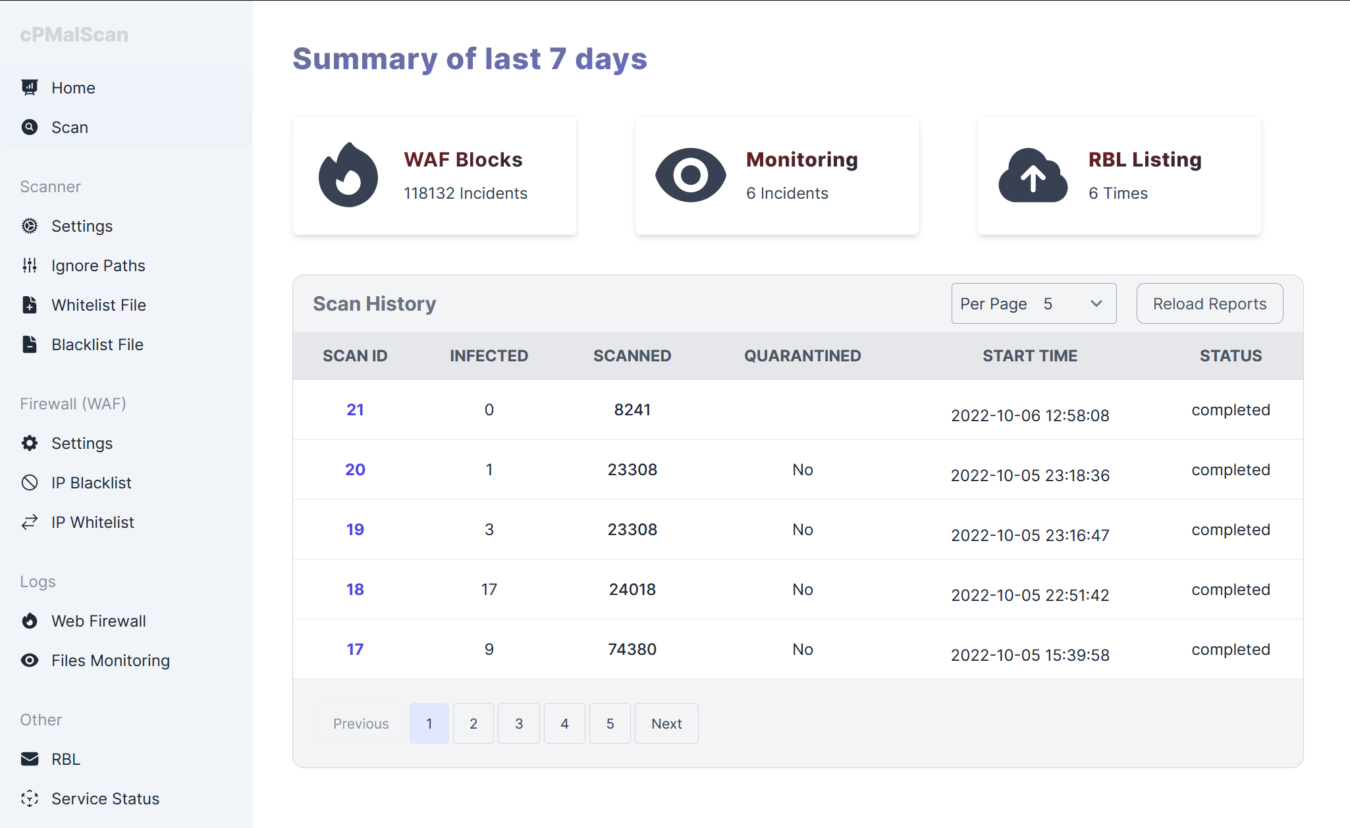This screenshot has height=828, width=1350.
Task: Click the Ignore Paths sliders icon
Action: point(30,265)
